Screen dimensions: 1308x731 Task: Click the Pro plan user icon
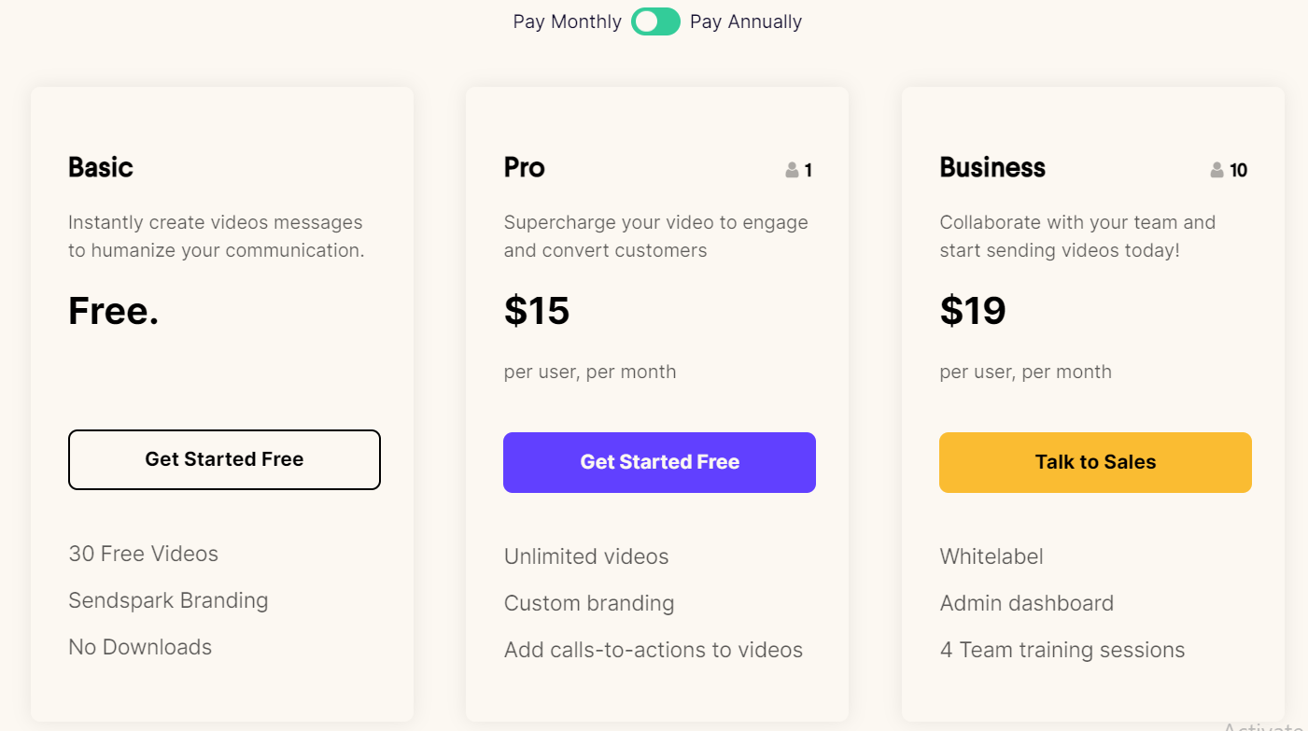point(793,170)
